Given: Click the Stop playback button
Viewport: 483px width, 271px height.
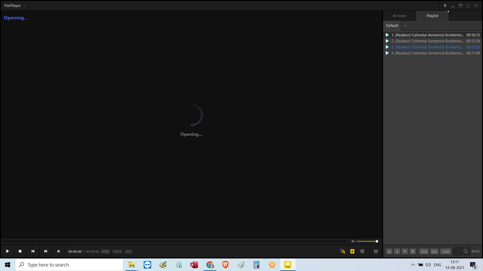Looking at the screenshot, I should [20, 251].
